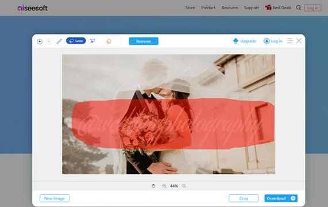Click the 44% zoom level
Viewport: 328px width, 207px height.
tap(174, 186)
